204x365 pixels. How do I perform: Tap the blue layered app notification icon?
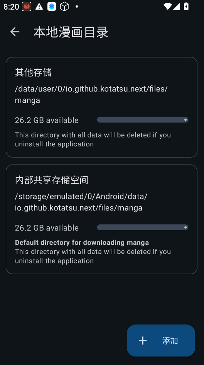pyautogui.click(x=52, y=7)
